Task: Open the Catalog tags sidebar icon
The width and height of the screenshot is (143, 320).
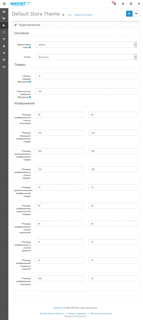Action: (x=4, y=18)
